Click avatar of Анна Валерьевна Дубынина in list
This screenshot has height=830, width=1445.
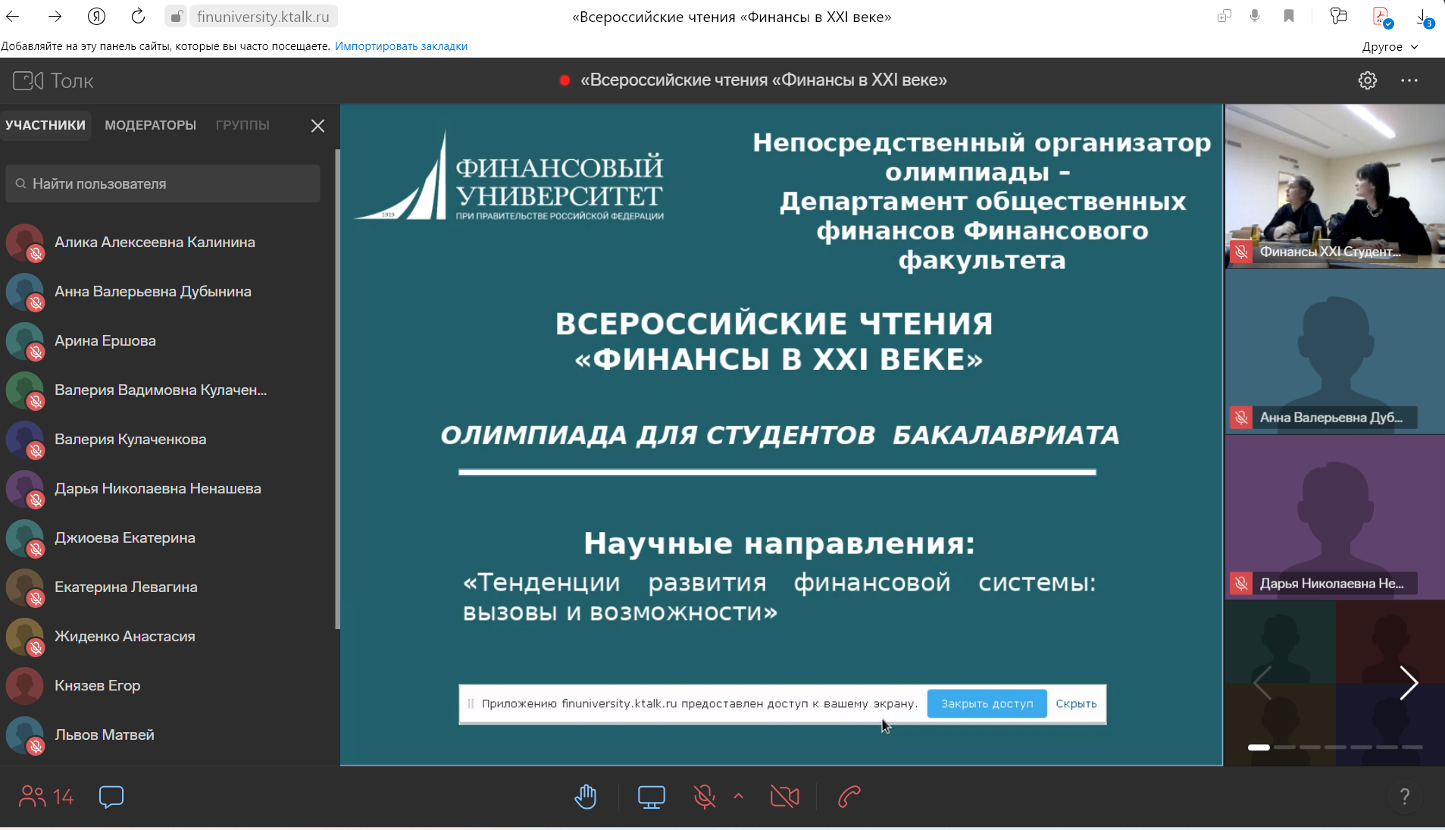click(x=25, y=292)
